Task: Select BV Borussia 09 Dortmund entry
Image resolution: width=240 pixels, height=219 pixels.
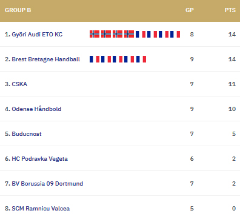Action: coord(47,184)
